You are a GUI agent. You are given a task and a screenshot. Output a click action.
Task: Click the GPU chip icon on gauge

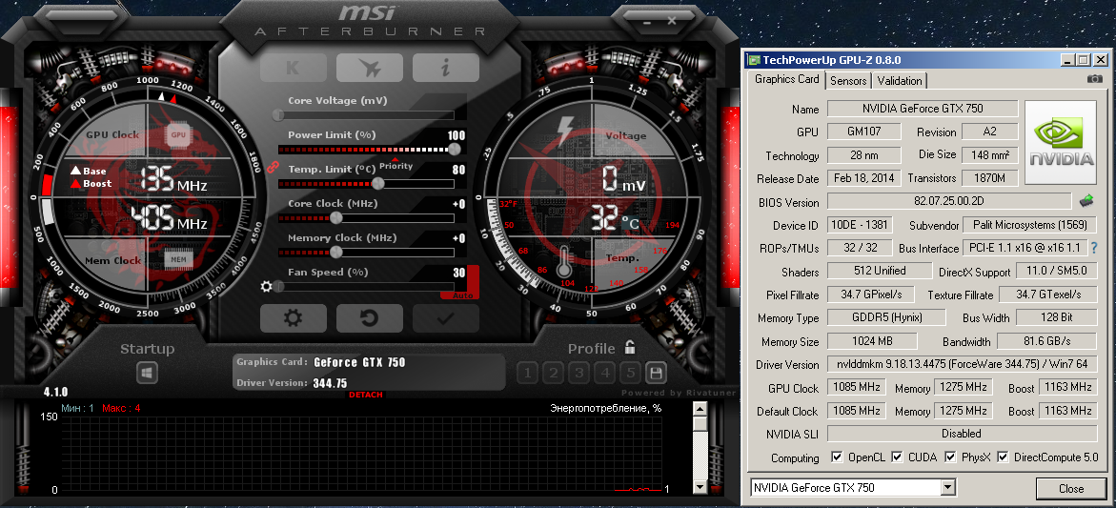coord(178,134)
